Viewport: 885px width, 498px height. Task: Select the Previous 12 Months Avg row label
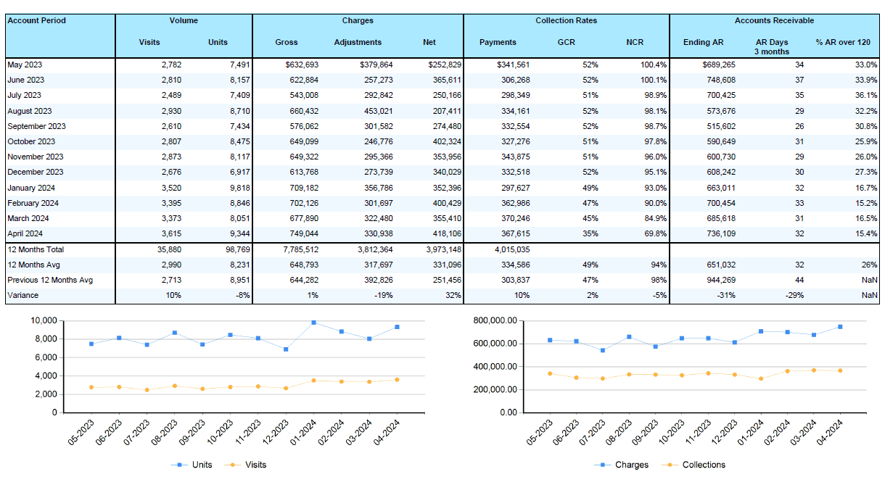49,280
